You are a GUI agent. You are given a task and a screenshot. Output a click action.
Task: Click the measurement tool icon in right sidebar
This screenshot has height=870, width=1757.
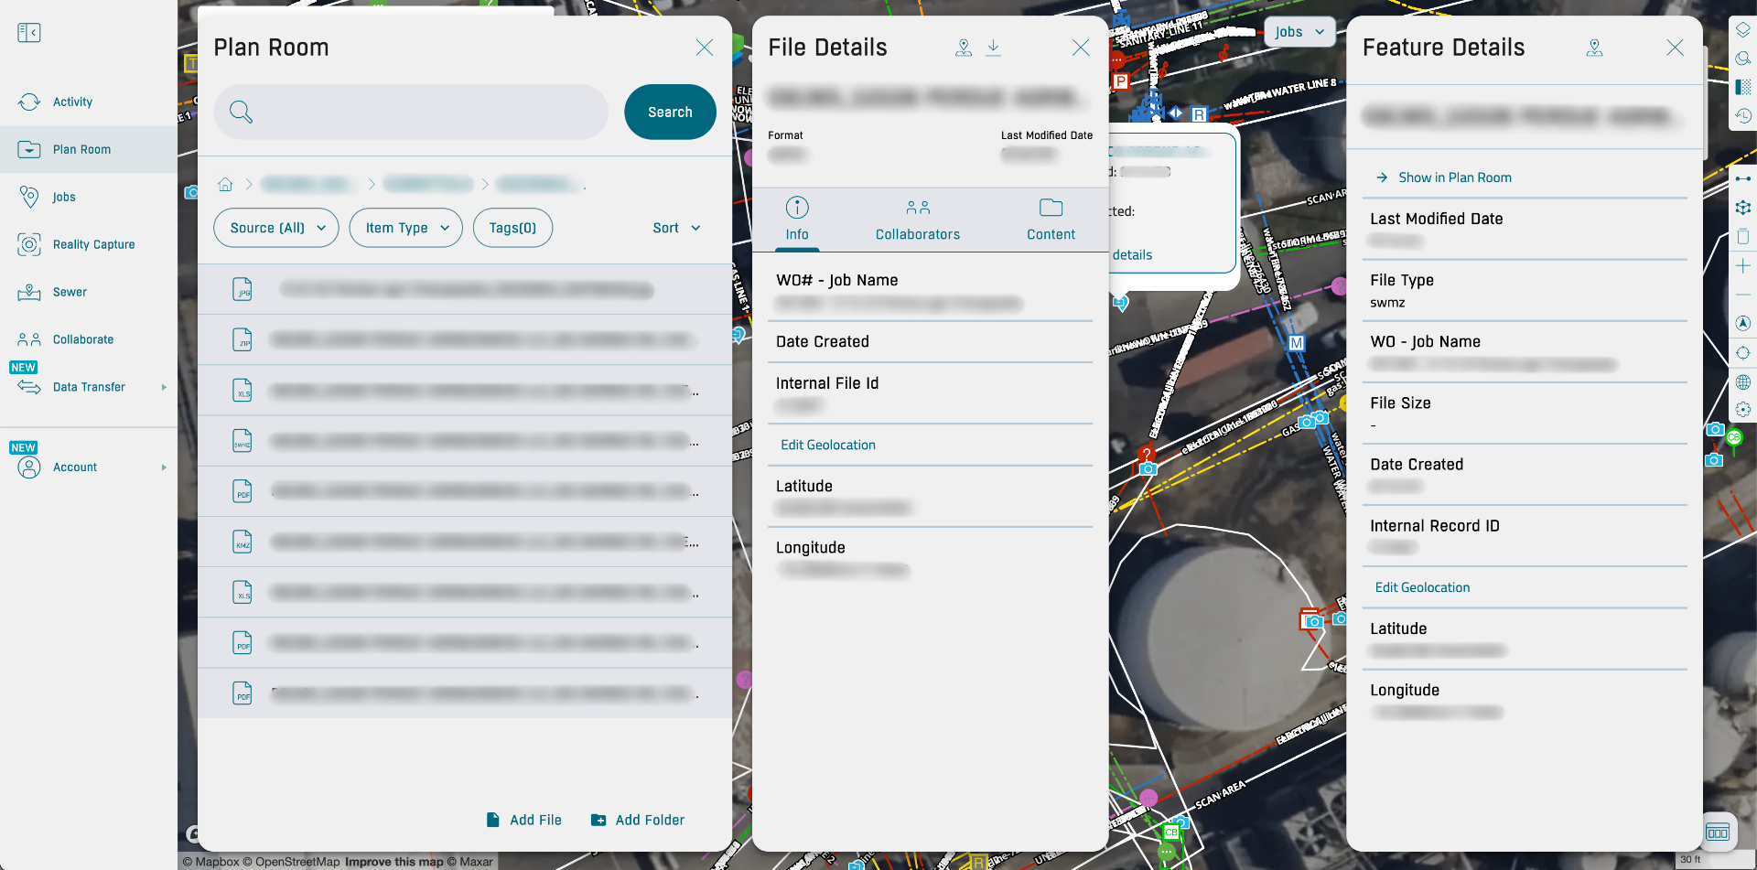pyautogui.click(x=1743, y=178)
